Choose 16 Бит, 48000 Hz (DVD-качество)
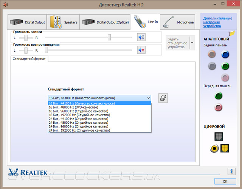 [99, 107]
